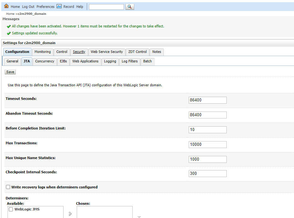The image size is (294, 218).
Task: Open the Notes tab
Action: point(157,52)
